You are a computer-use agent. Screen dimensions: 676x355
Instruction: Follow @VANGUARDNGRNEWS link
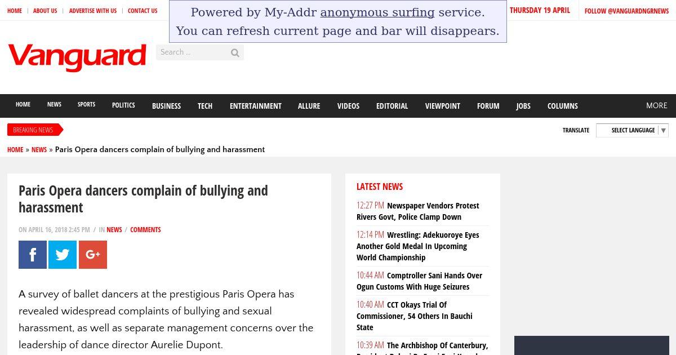(626, 11)
